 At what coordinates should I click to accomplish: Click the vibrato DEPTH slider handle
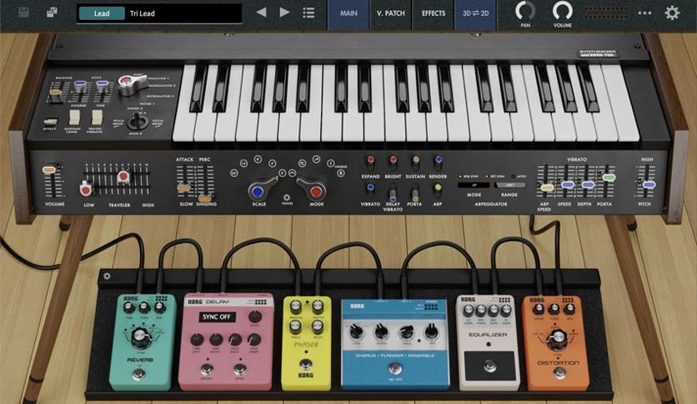click(x=588, y=184)
